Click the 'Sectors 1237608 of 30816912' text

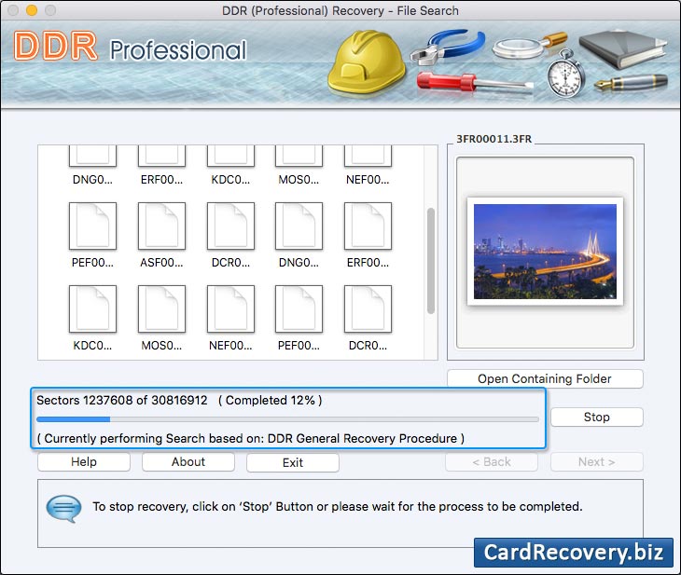122,400
